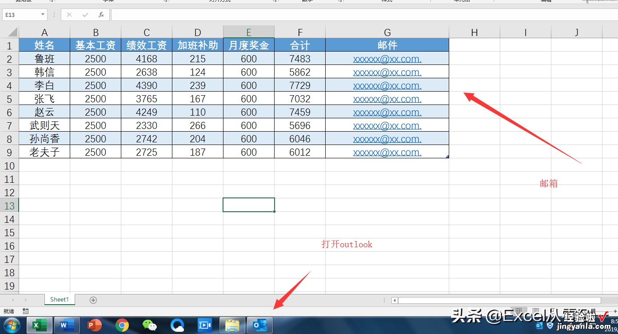Screen dimensions: 618x334
Task: Select the cell containing 110
Action: click(198, 112)
